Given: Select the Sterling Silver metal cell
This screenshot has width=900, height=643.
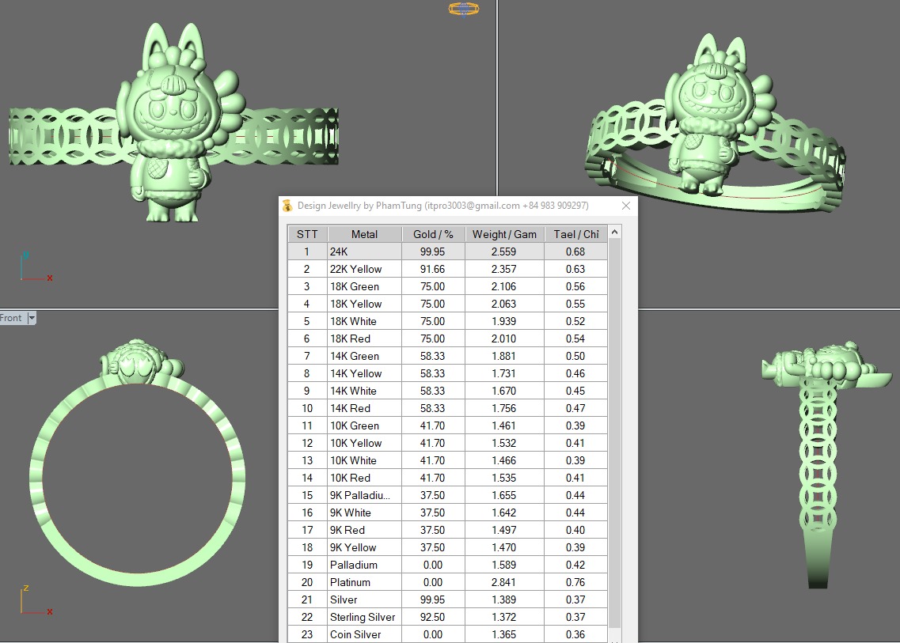Looking at the screenshot, I should (364, 617).
